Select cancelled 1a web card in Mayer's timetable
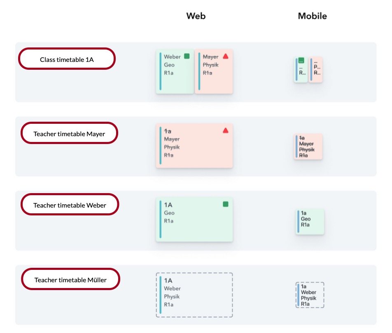 tap(194, 146)
